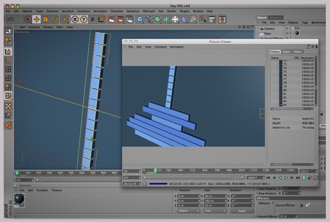Click the Apply button
The height and width of the screenshot is (222, 330).
[x=242, y=211]
